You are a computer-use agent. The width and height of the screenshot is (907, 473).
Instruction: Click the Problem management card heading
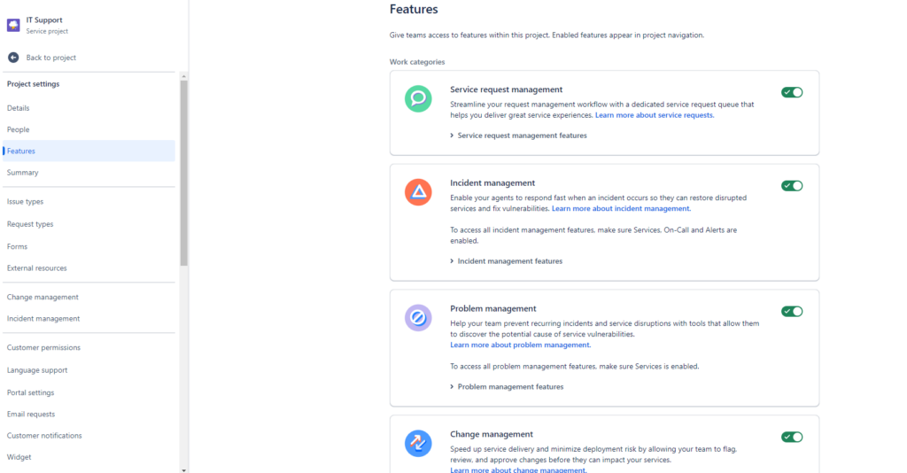(x=492, y=309)
